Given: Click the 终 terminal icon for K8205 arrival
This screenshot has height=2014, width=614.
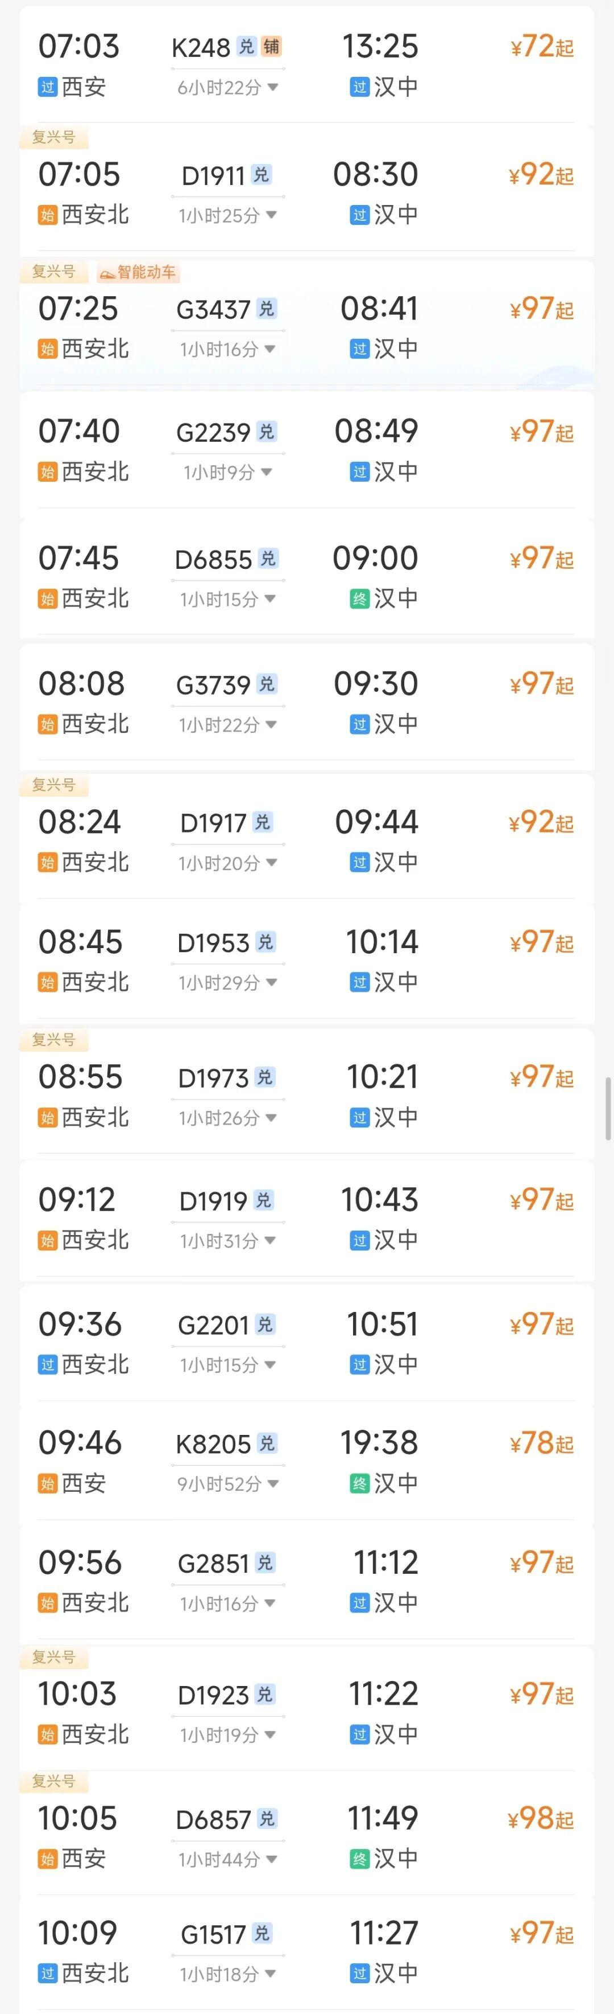Looking at the screenshot, I should click(359, 1484).
